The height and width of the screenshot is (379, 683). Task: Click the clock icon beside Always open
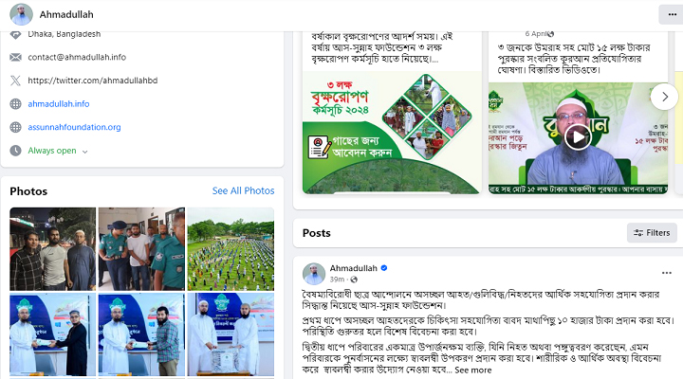[16, 151]
